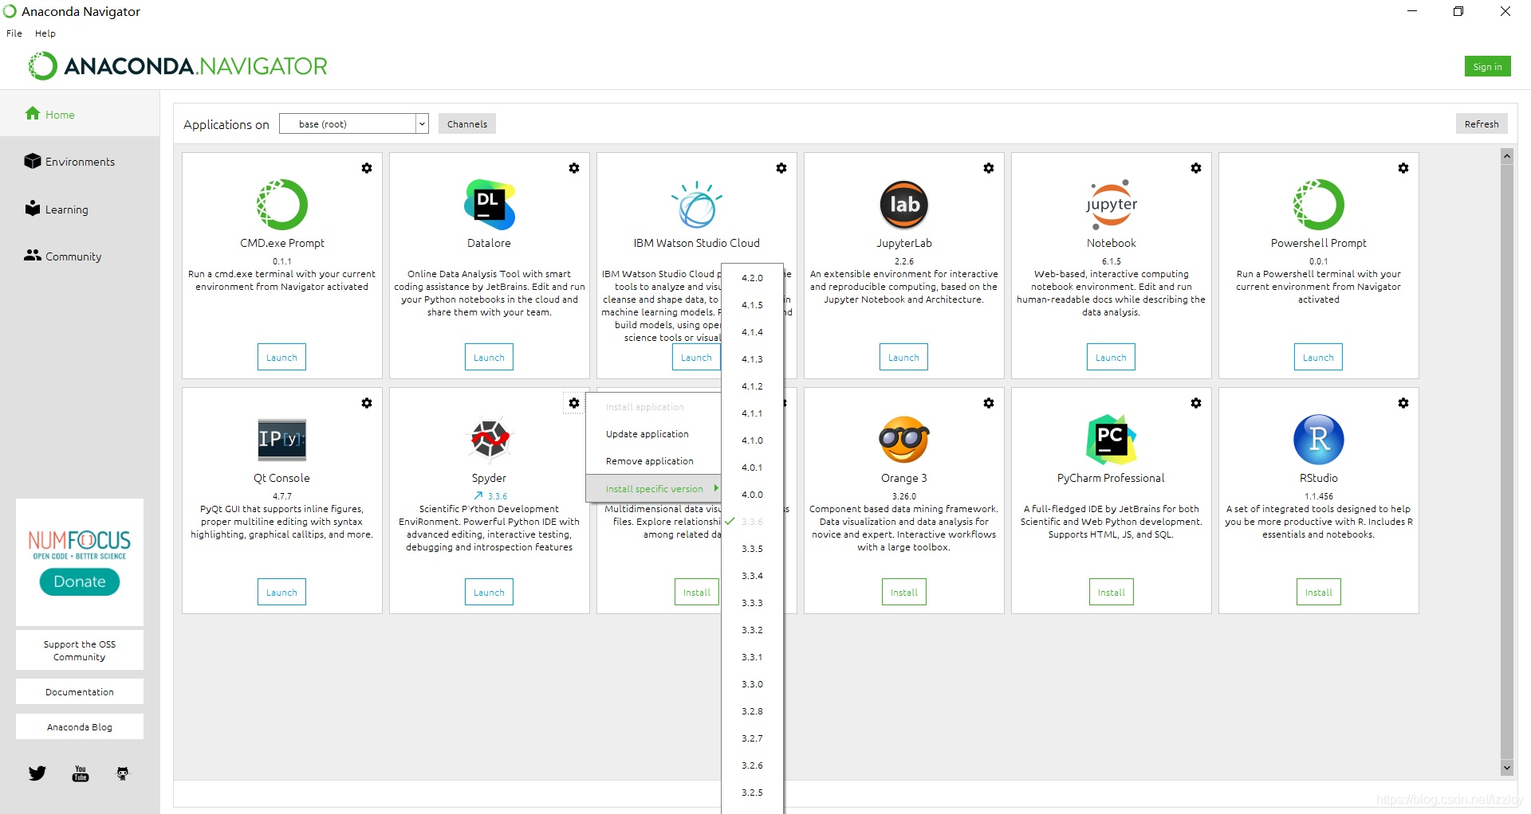Click the Powershell Prompt icon

1319,205
